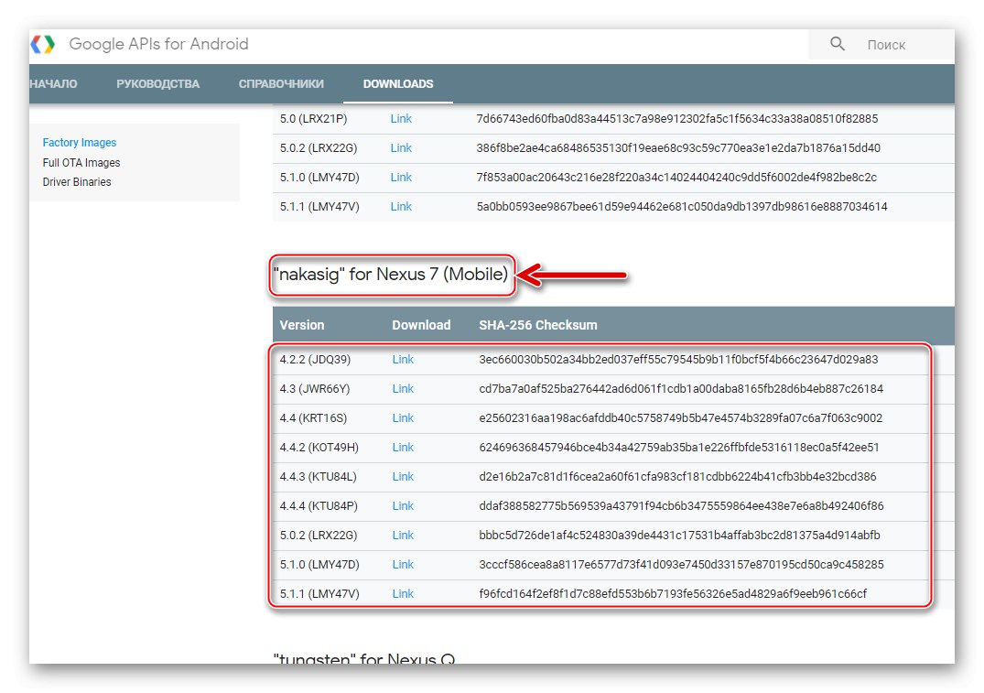Click the nakasig for Nexus 7 heading

(392, 274)
